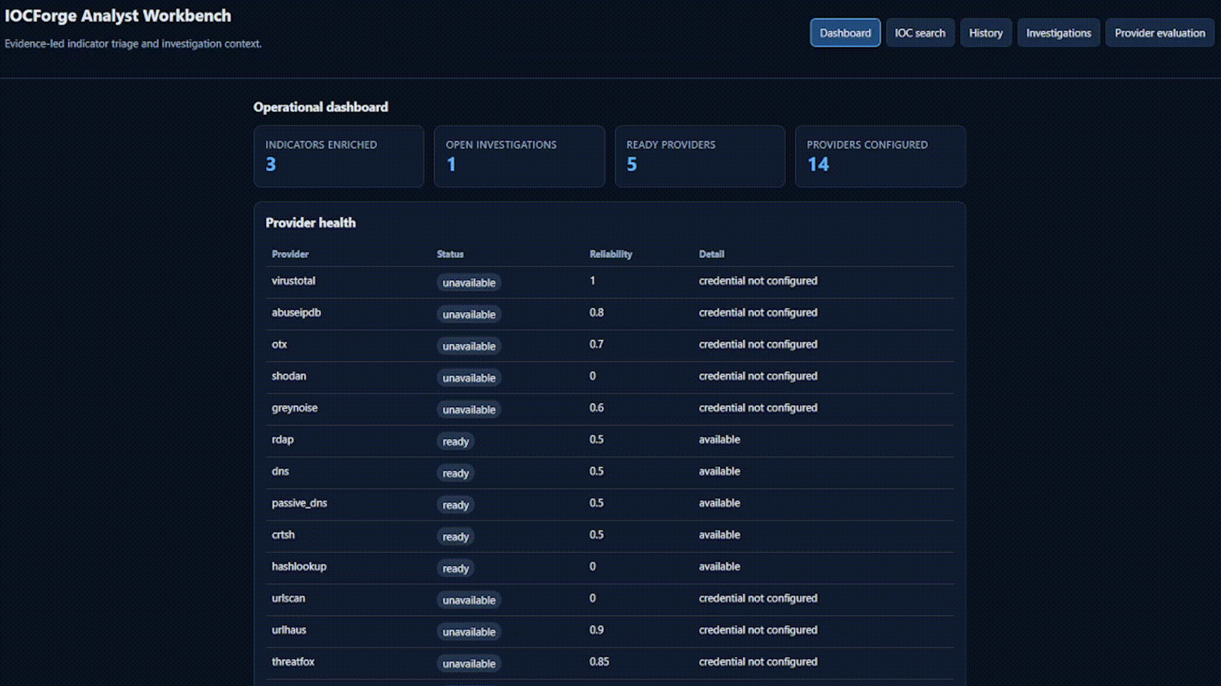Image resolution: width=1221 pixels, height=686 pixels.
Task: Click crtsh's ready status badge
Action: (455, 537)
